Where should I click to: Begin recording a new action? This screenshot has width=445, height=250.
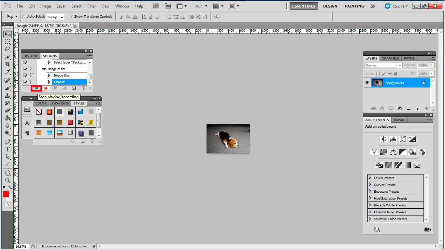point(46,88)
